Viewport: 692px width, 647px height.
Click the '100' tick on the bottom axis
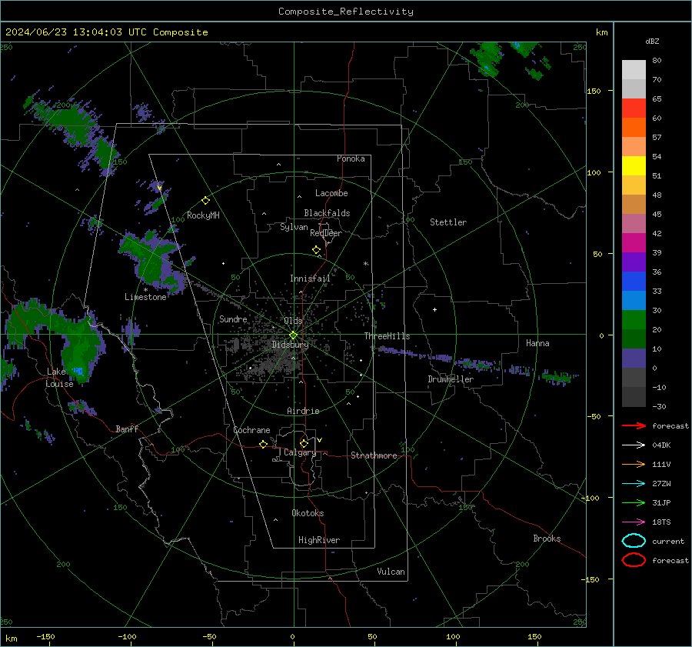pos(453,637)
